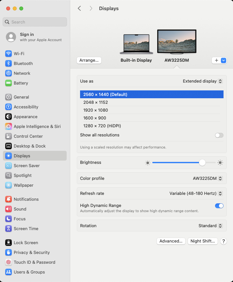Open the Users & Groups icon
233x282 pixels.
8,272
